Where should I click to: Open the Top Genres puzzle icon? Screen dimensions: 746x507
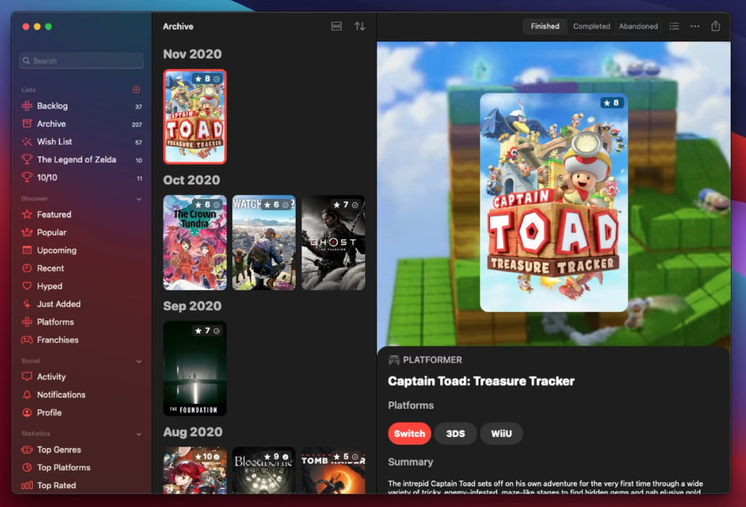click(x=27, y=449)
